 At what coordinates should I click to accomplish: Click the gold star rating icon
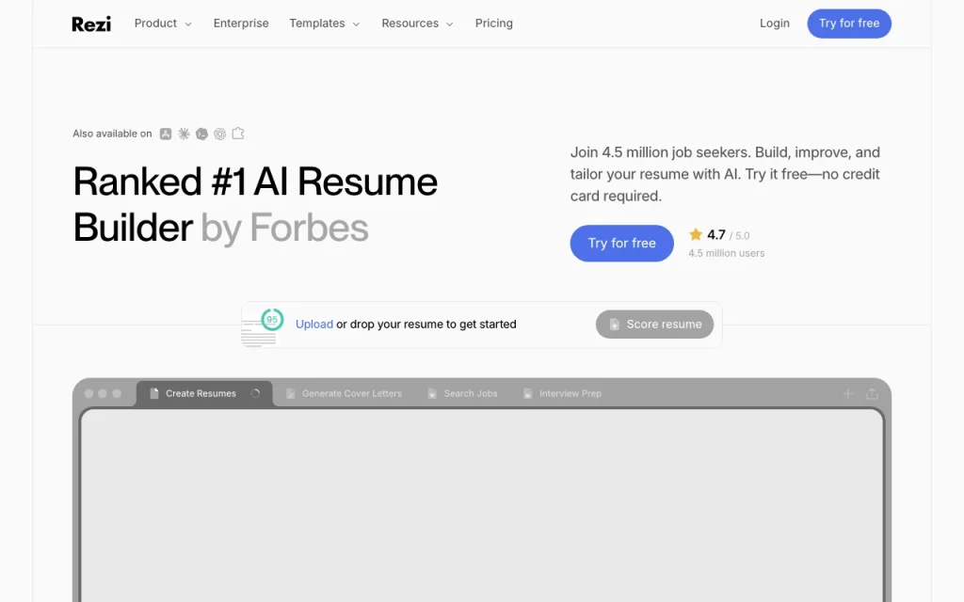(x=696, y=234)
